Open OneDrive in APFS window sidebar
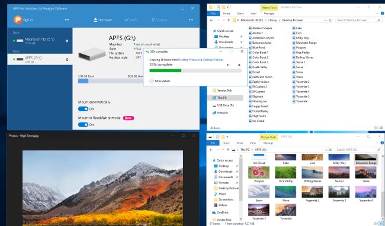The width and height of the screenshot is (385, 226). [x=220, y=212]
